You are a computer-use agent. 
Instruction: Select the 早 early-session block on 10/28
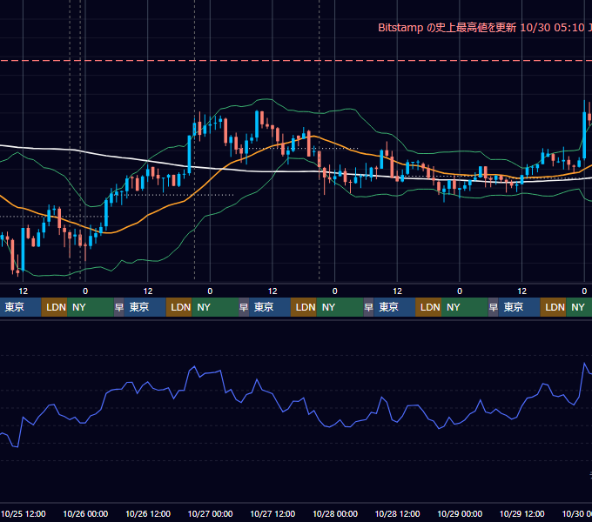[x=368, y=307]
